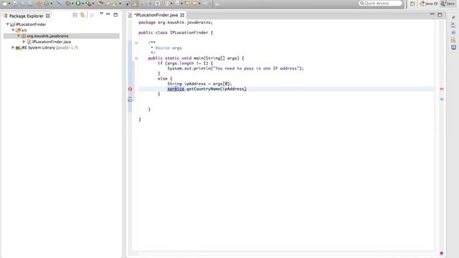The width and height of the screenshot is (459, 258).
Task: Click the blue mark in overview ruler
Action: click(x=442, y=99)
